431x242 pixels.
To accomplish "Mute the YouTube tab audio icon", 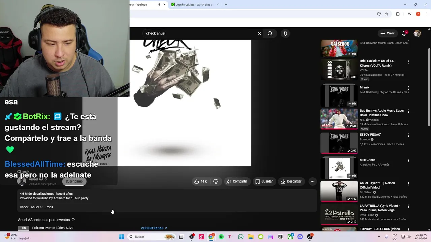I will coord(159,5).
